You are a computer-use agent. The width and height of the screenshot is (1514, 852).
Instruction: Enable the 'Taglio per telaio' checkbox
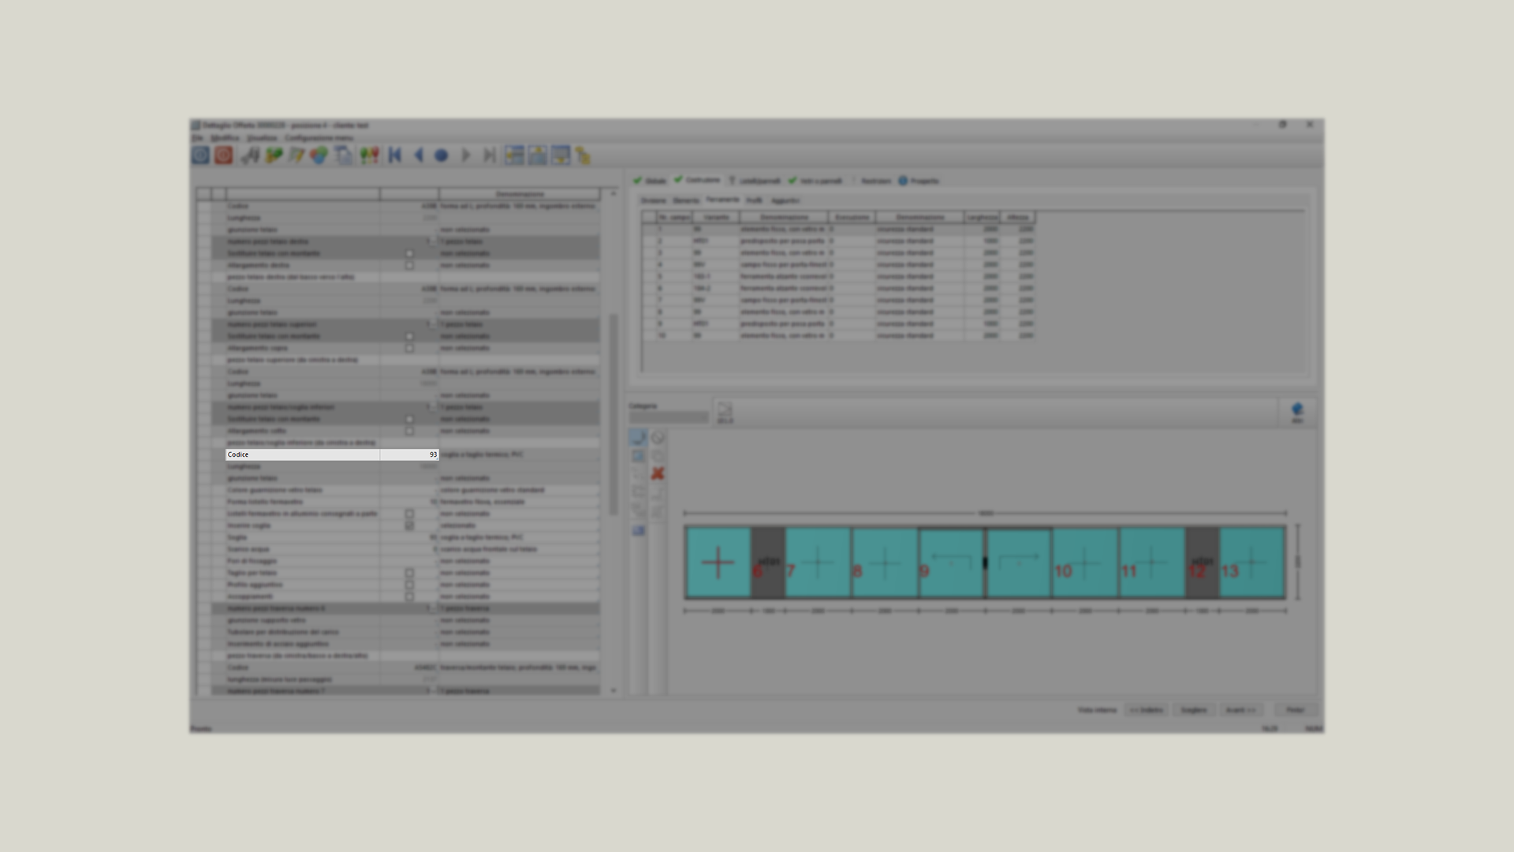click(409, 573)
